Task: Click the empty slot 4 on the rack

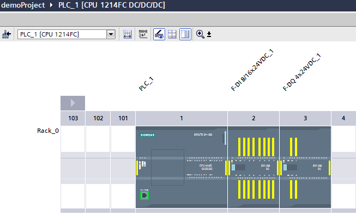Action: click(x=343, y=166)
